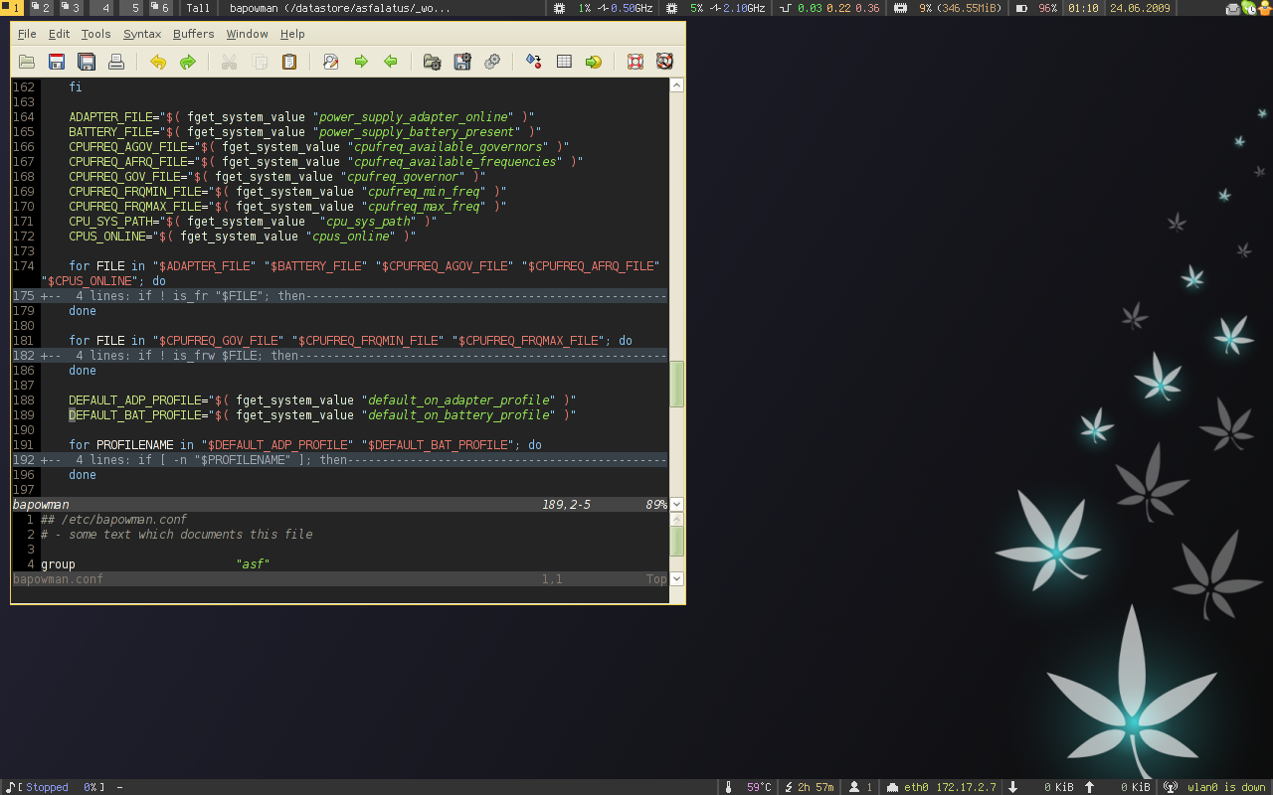The image size is (1273, 795).
Task: Expand the fold at line 175
Action: click(x=339, y=296)
